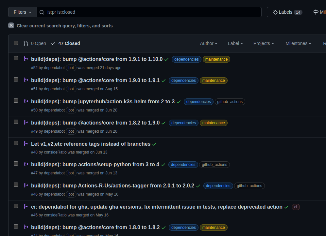326x236 pixels.
Task: Click the bot badge on PR #50
Action: tap(71, 110)
